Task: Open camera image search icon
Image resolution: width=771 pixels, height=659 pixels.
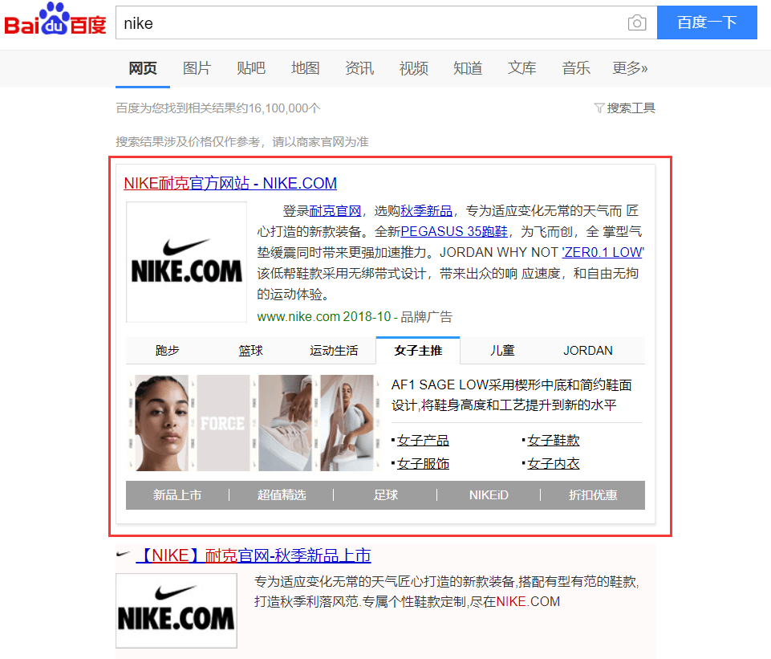Action: point(637,22)
